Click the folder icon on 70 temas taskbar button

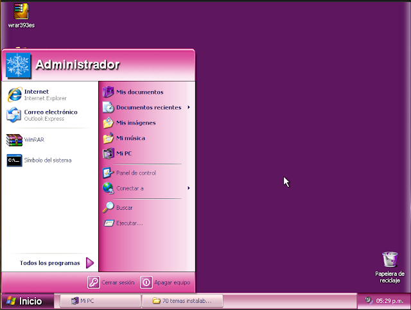(x=156, y=300)
